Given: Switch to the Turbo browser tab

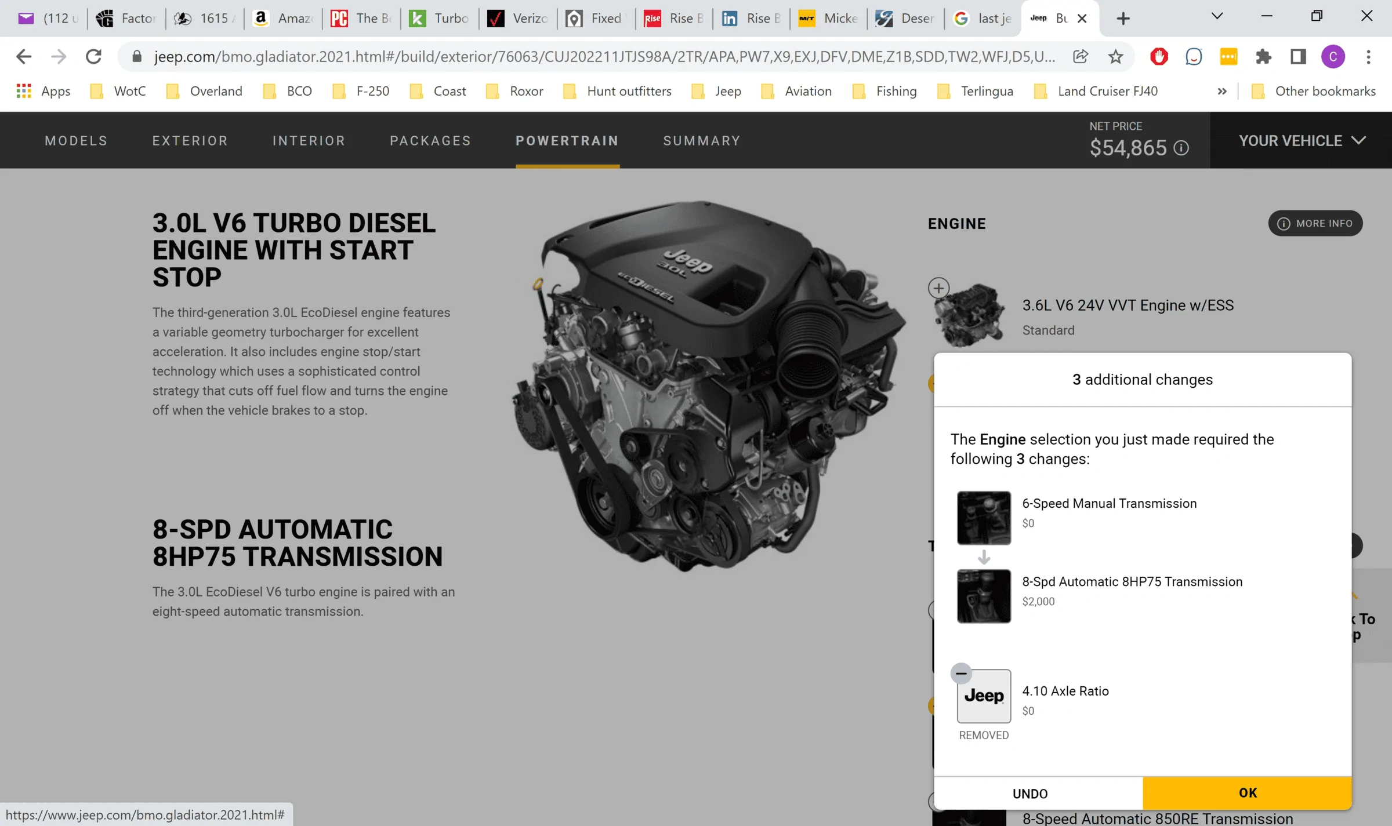Looking at the screenshot, I should (440, 19).
